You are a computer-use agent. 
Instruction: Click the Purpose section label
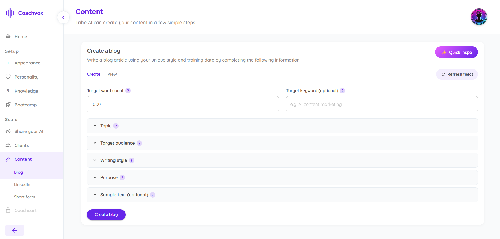click(109, 177)
